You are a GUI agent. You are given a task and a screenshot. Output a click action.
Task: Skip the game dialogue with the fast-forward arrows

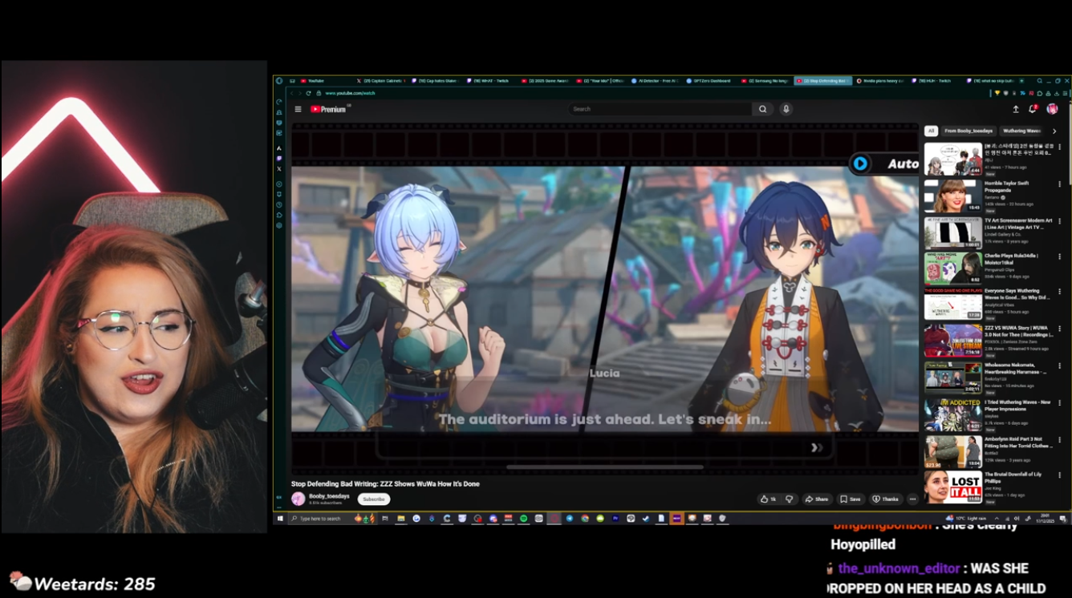coord(816,447)
